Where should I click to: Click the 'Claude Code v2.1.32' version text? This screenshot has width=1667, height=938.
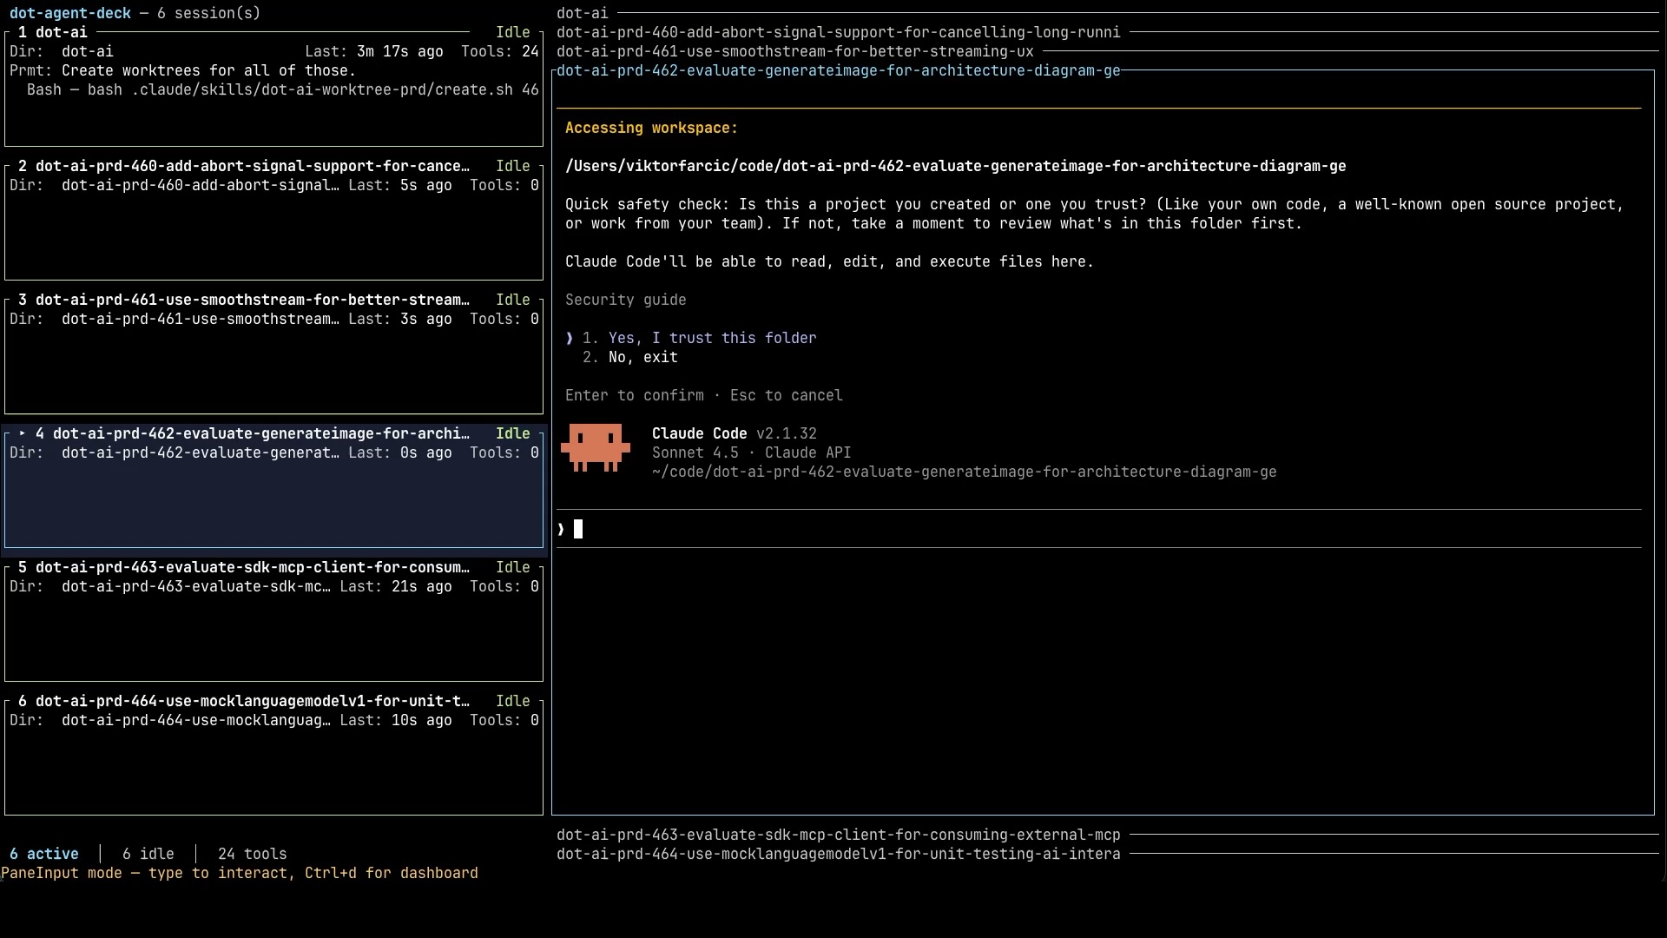tap(735, 433)
